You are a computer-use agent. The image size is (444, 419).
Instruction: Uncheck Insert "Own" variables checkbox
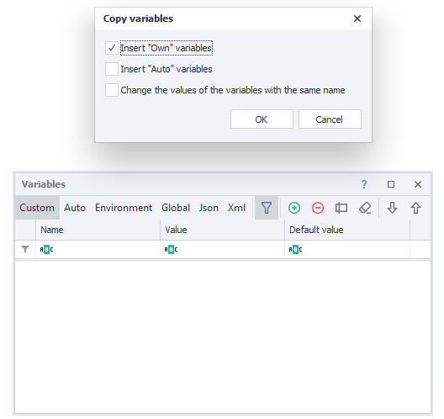tap(112, 48)
